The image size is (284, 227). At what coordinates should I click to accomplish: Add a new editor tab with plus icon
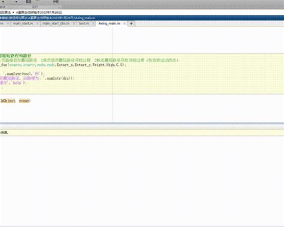coord(131,23)
